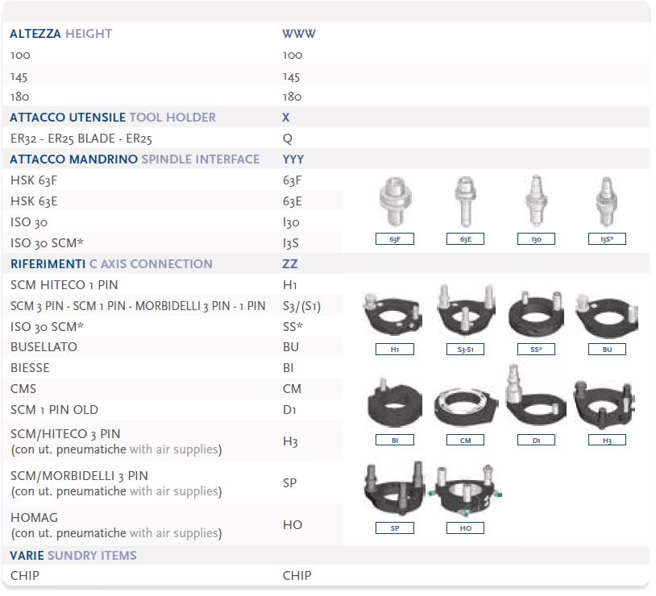
Task: Click the ALTEZZA HEIGHT section header
Action: click(61, 34)
